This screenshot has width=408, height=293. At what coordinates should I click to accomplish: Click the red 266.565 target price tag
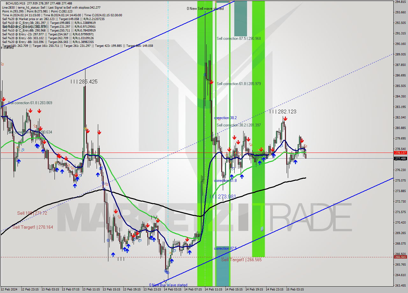tap(400, 257)
